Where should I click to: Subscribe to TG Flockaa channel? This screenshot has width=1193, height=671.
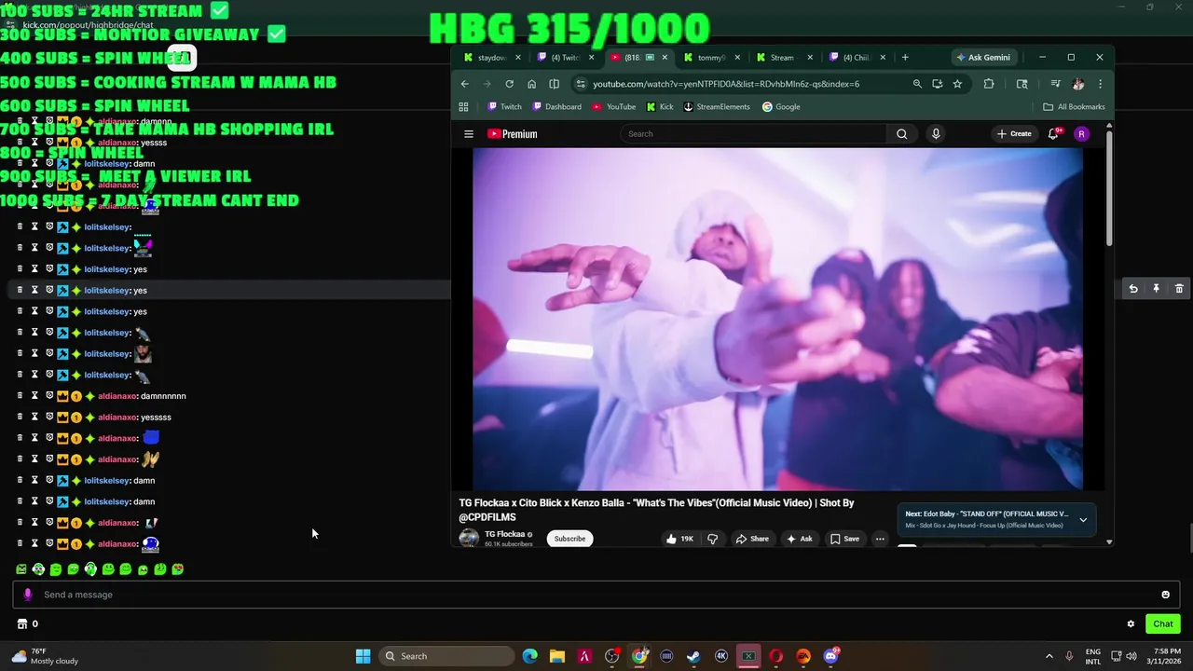pyautogui.click(x=569, y=539)
